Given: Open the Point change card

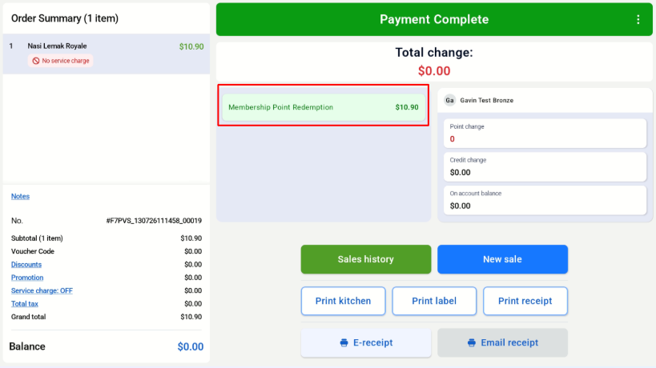Looking at the screenshot, I should tap(545, 134).
